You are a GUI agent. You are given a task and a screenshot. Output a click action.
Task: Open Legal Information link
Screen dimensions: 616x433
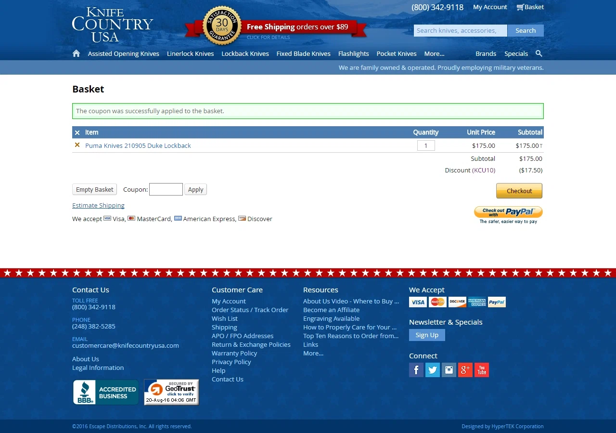click(98, 367)
